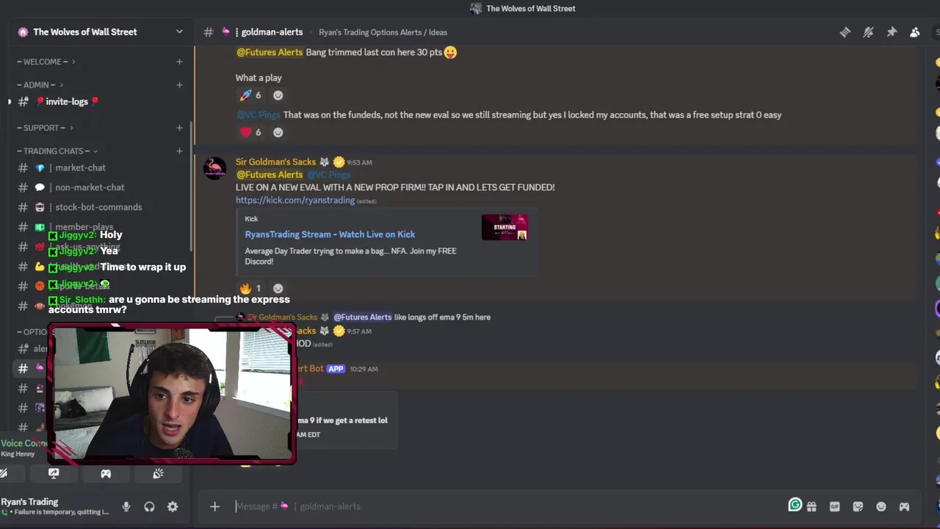Open notification settings bell icon
The width and height of the screenshot is (940, 529).
click(868, 32)
